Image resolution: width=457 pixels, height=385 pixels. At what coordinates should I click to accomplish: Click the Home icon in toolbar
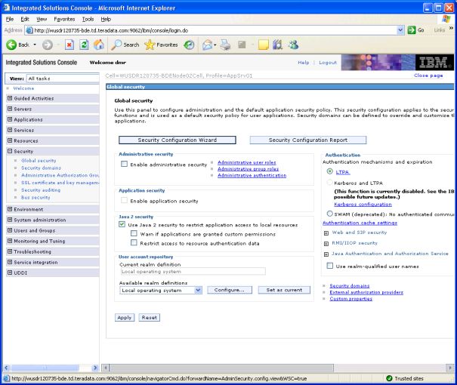point(99,45)
